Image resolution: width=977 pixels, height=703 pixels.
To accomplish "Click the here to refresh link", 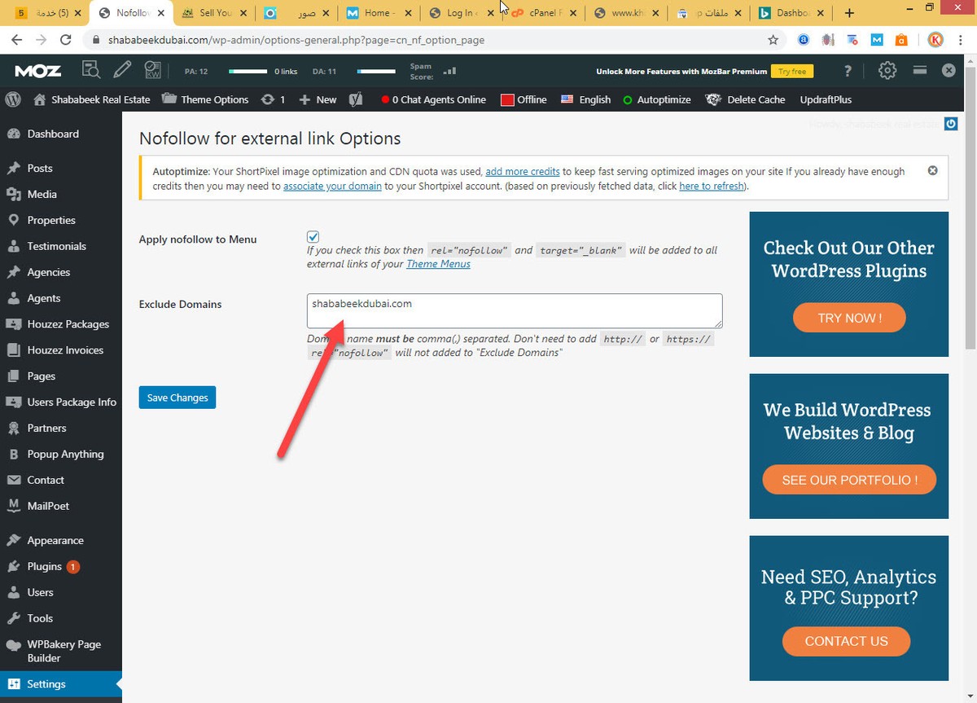I will [x=712, y=186].
